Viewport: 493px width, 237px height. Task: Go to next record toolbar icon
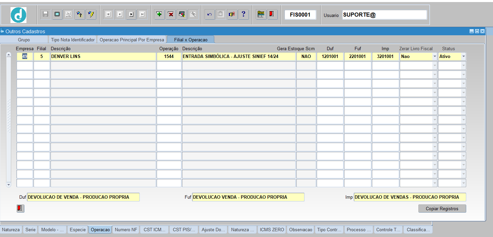131,14
